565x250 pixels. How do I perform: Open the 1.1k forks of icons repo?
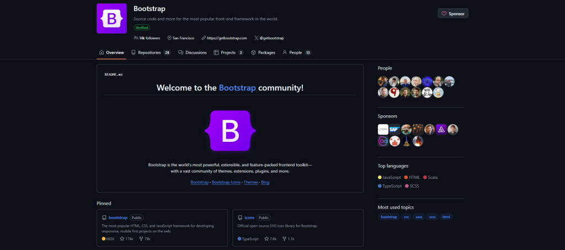(x=288, y=238)
